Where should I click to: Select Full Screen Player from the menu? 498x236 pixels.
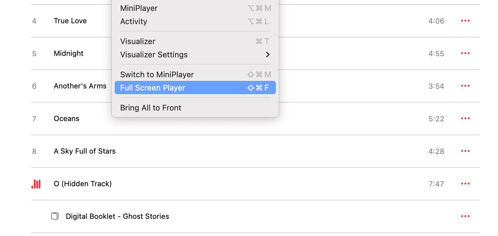(x=152, y=88)
